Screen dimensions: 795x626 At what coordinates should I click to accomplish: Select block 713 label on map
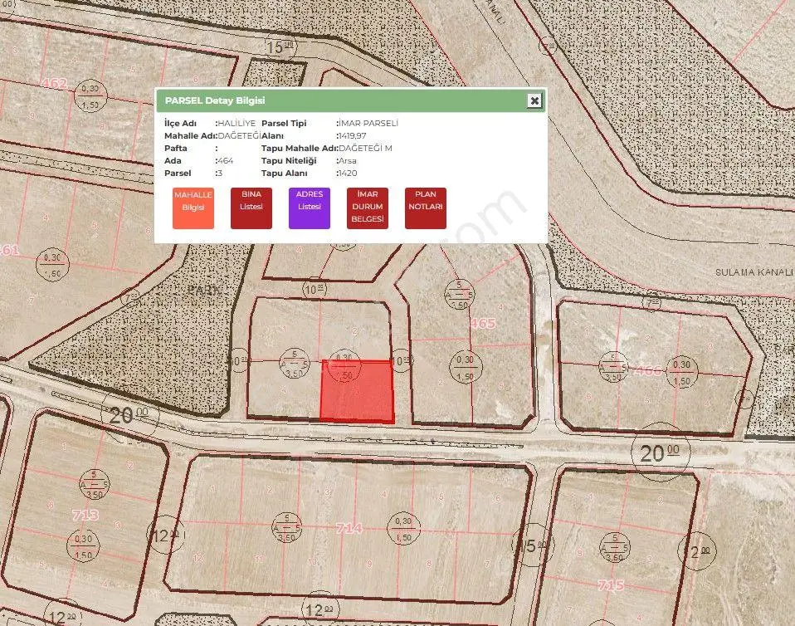click(x=85, y=515)
